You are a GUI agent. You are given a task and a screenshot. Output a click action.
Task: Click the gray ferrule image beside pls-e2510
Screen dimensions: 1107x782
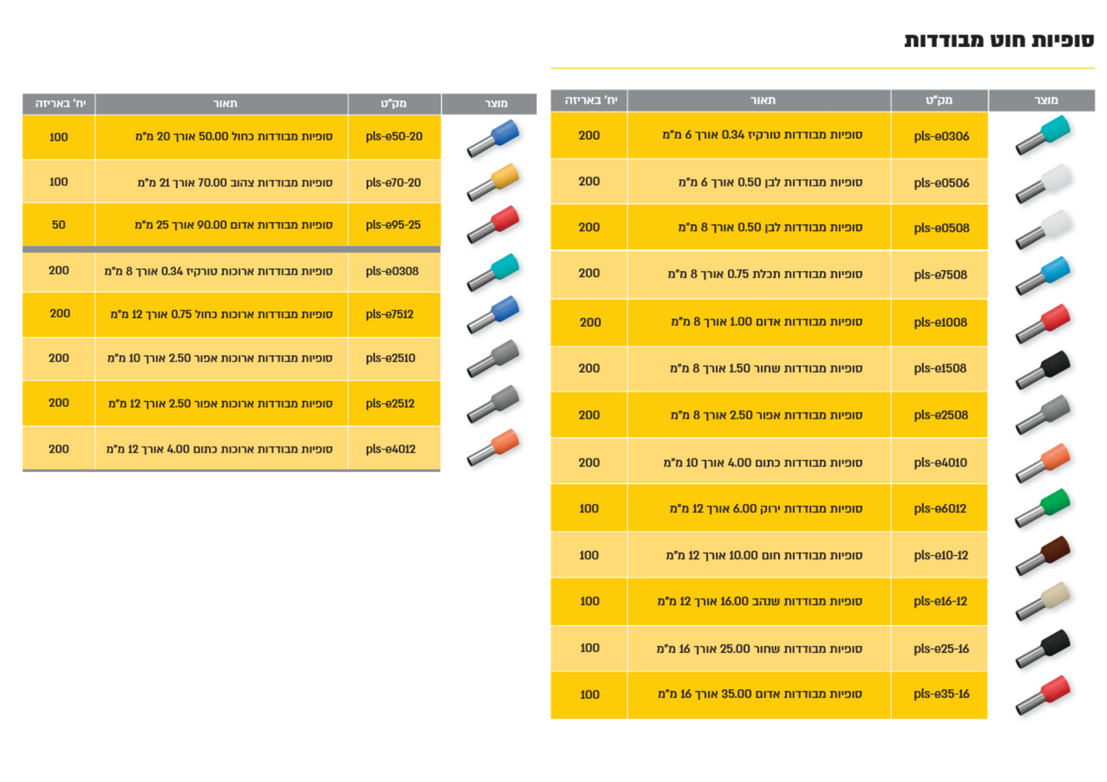[x=494, y=359]
